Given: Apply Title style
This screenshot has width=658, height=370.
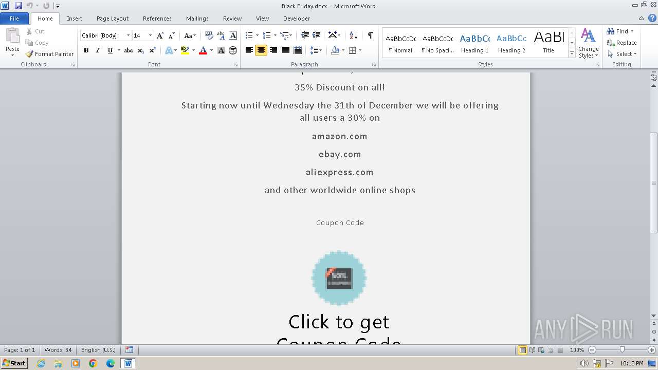Looking at the screenshot, I should click(x=549, y=43).
